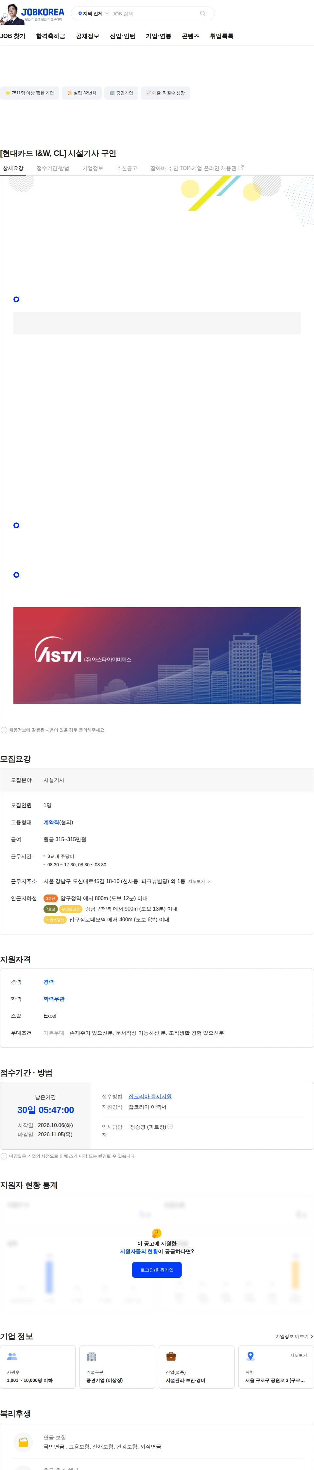Click the 기업구분 building icon
314x1470 pixels.
91,1356
